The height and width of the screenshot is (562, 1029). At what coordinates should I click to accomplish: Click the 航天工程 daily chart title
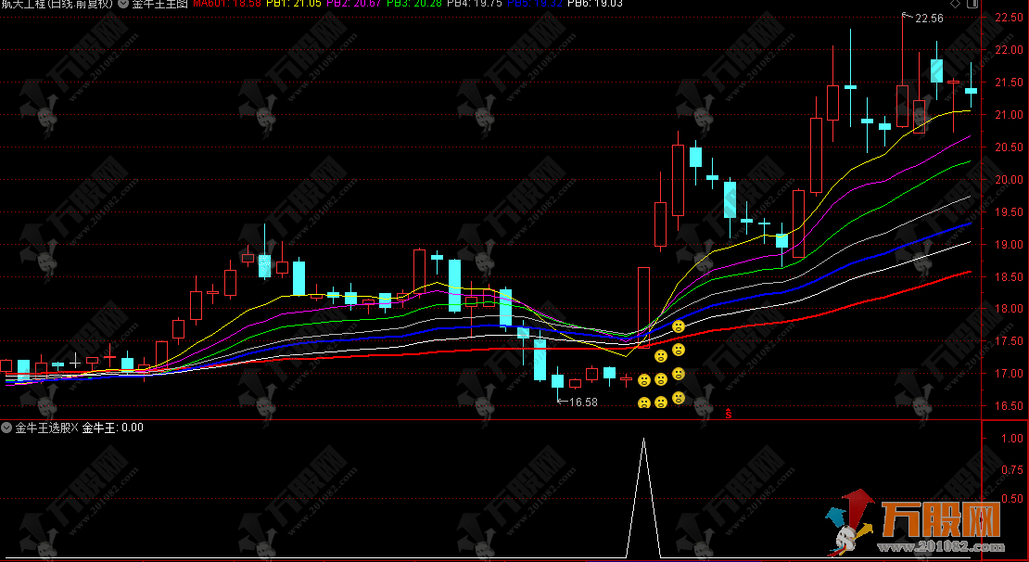pos(57,5)
